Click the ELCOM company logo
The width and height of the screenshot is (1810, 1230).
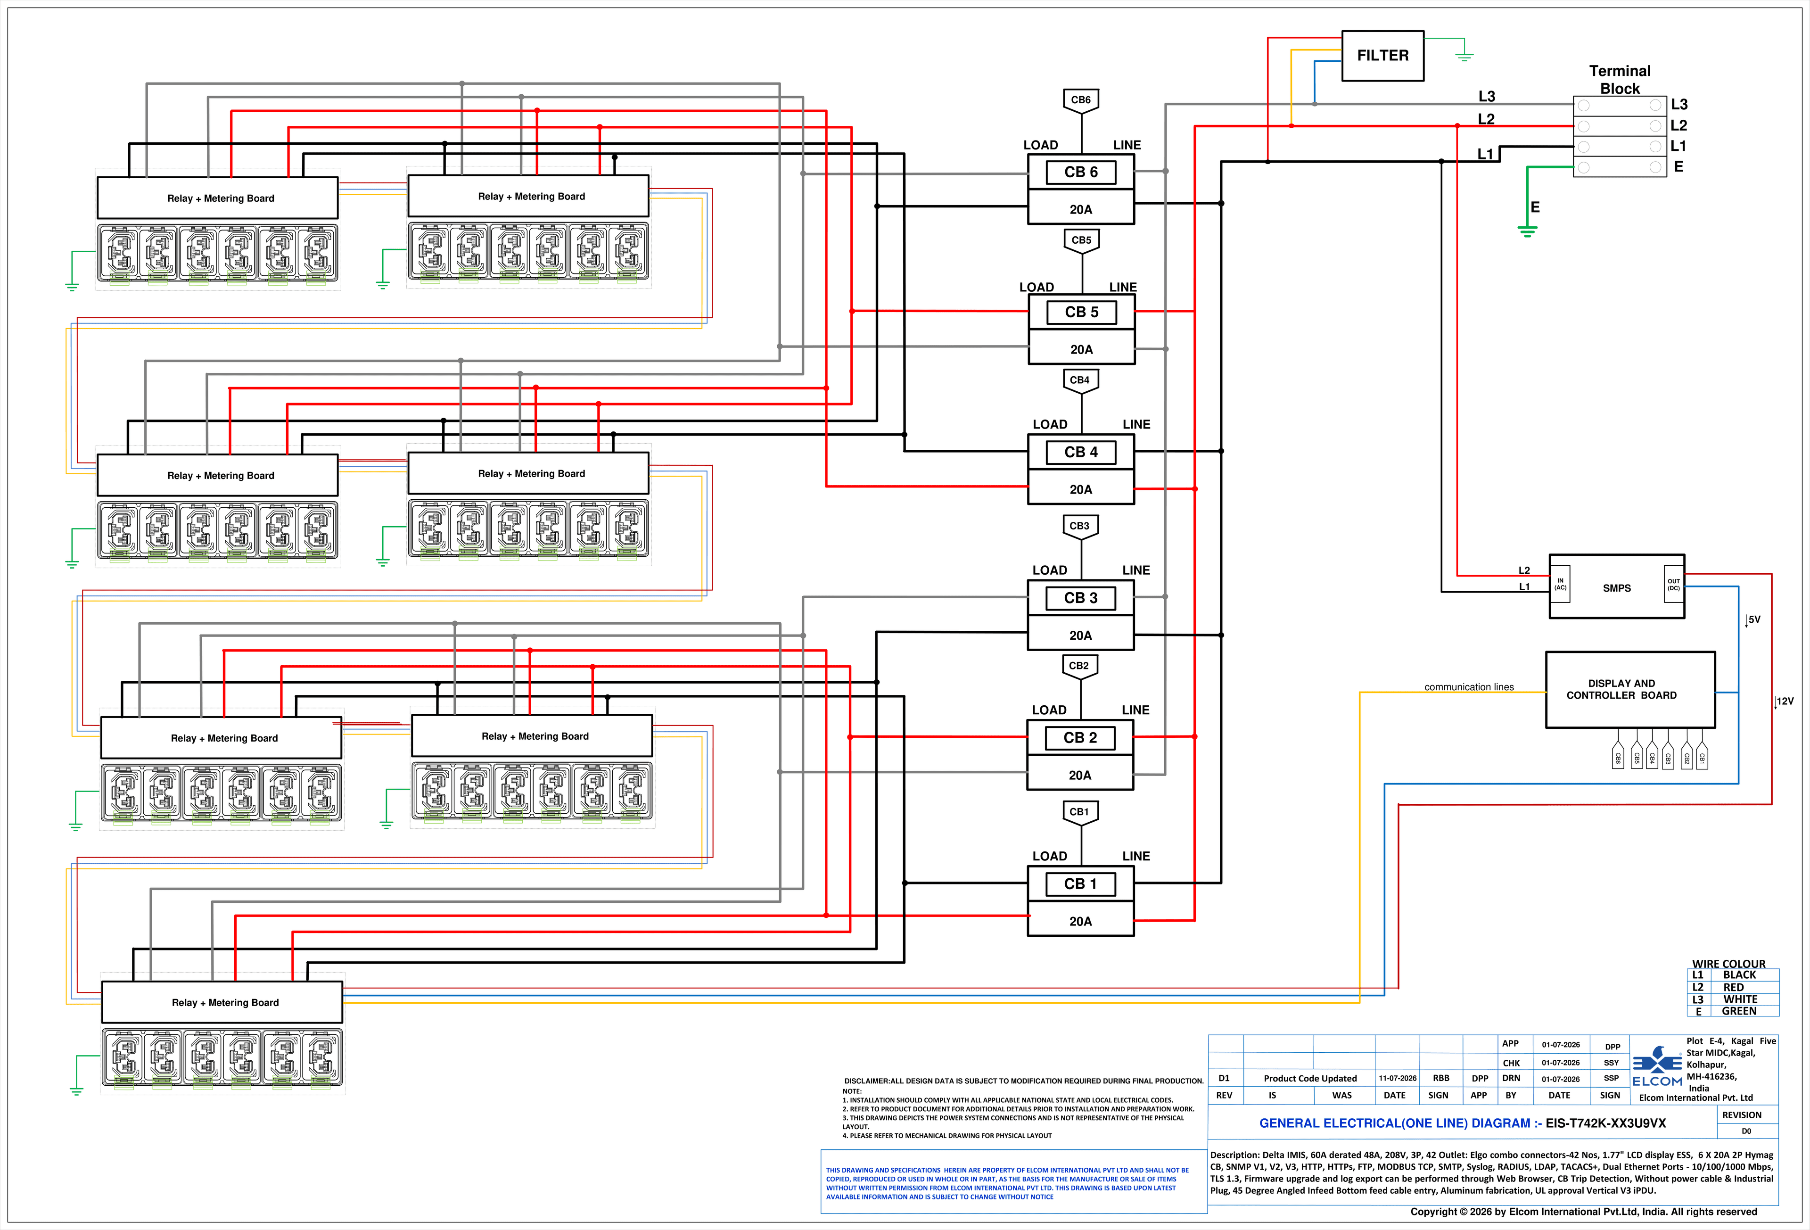click(x=1656, y=1065)
